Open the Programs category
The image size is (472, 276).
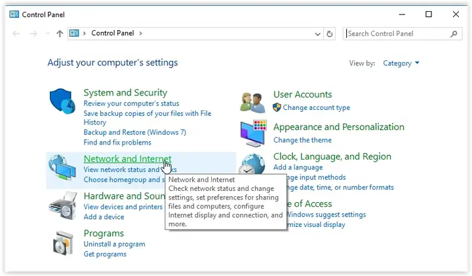click(104, 233)
